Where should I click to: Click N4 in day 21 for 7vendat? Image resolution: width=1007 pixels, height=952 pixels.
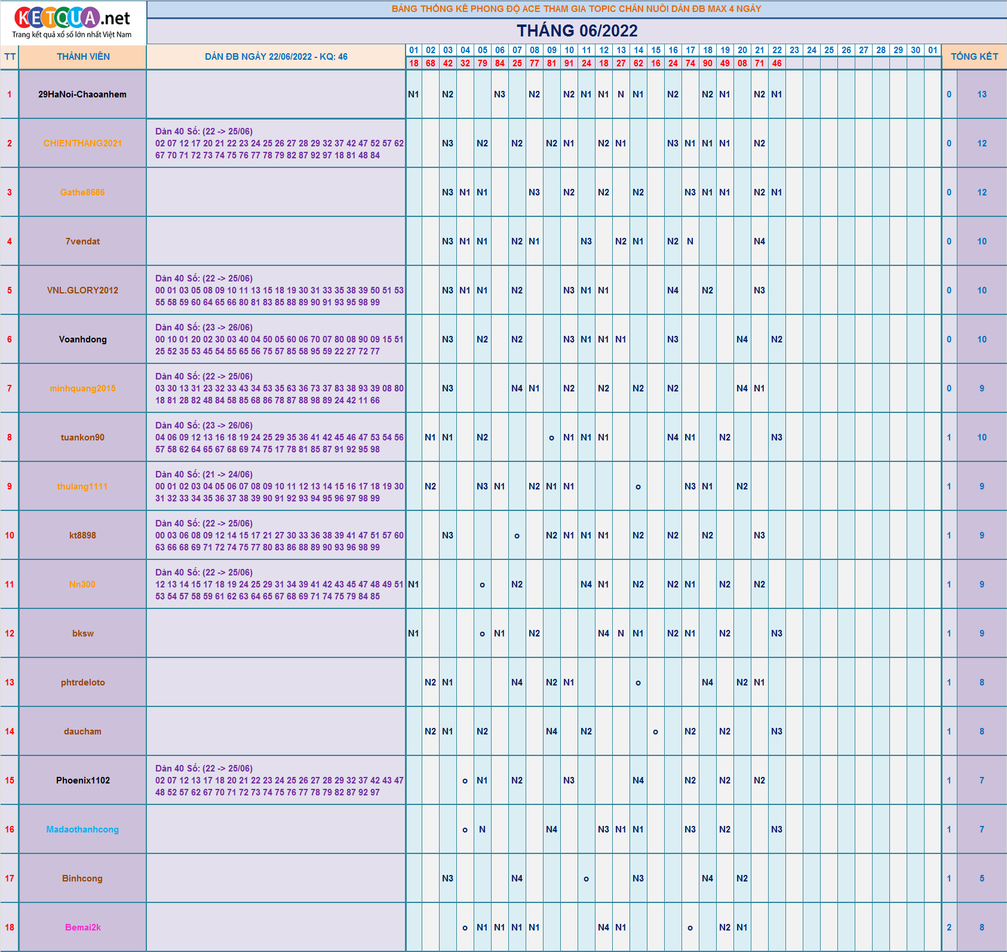(x=759, y=241)
